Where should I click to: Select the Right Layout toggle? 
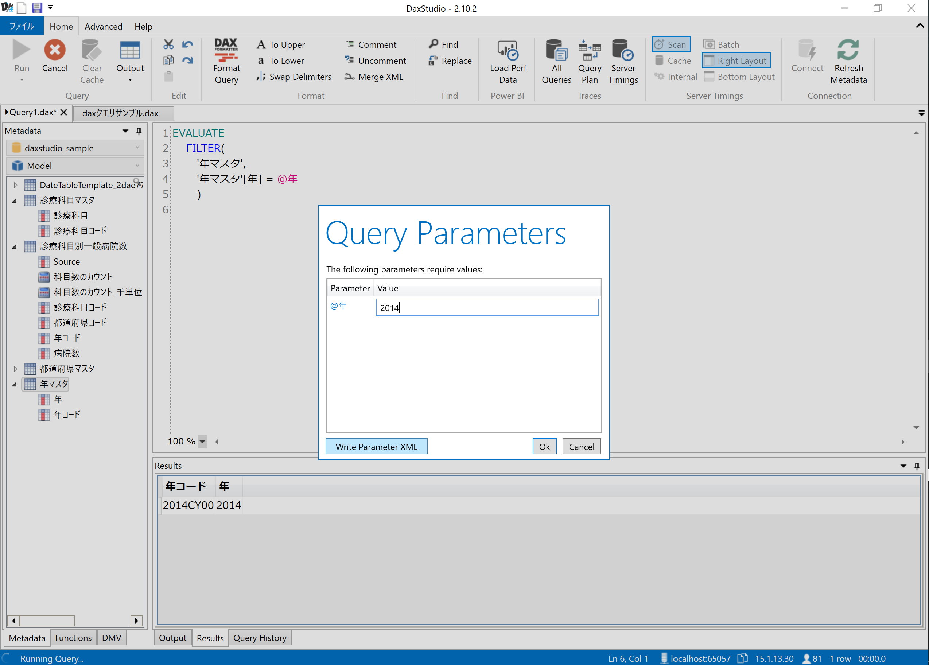[736, 61]
